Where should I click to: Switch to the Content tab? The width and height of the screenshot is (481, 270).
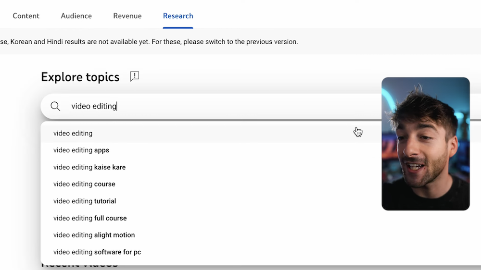(x=26, y=16)
